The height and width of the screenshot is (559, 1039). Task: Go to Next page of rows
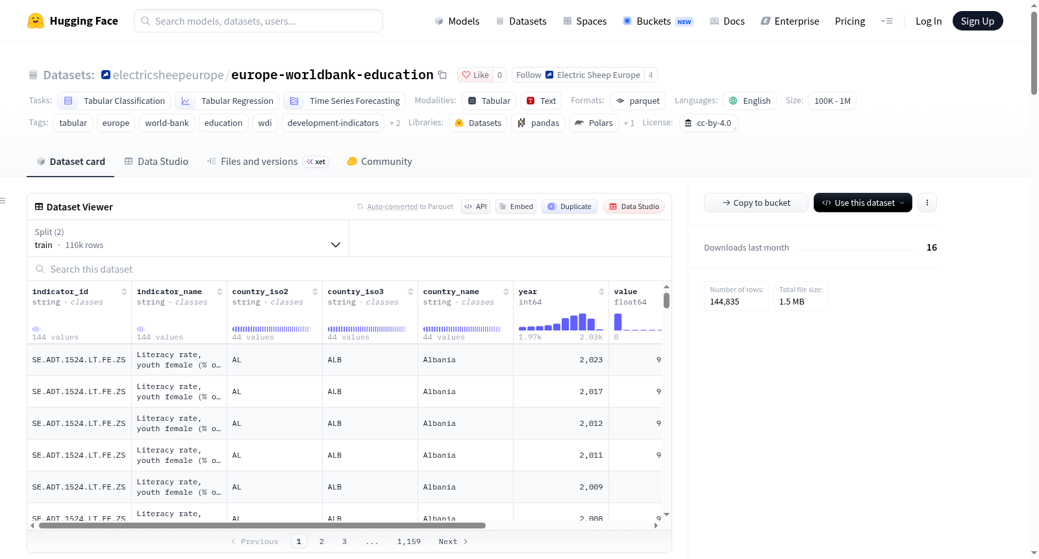click(453, 541)
